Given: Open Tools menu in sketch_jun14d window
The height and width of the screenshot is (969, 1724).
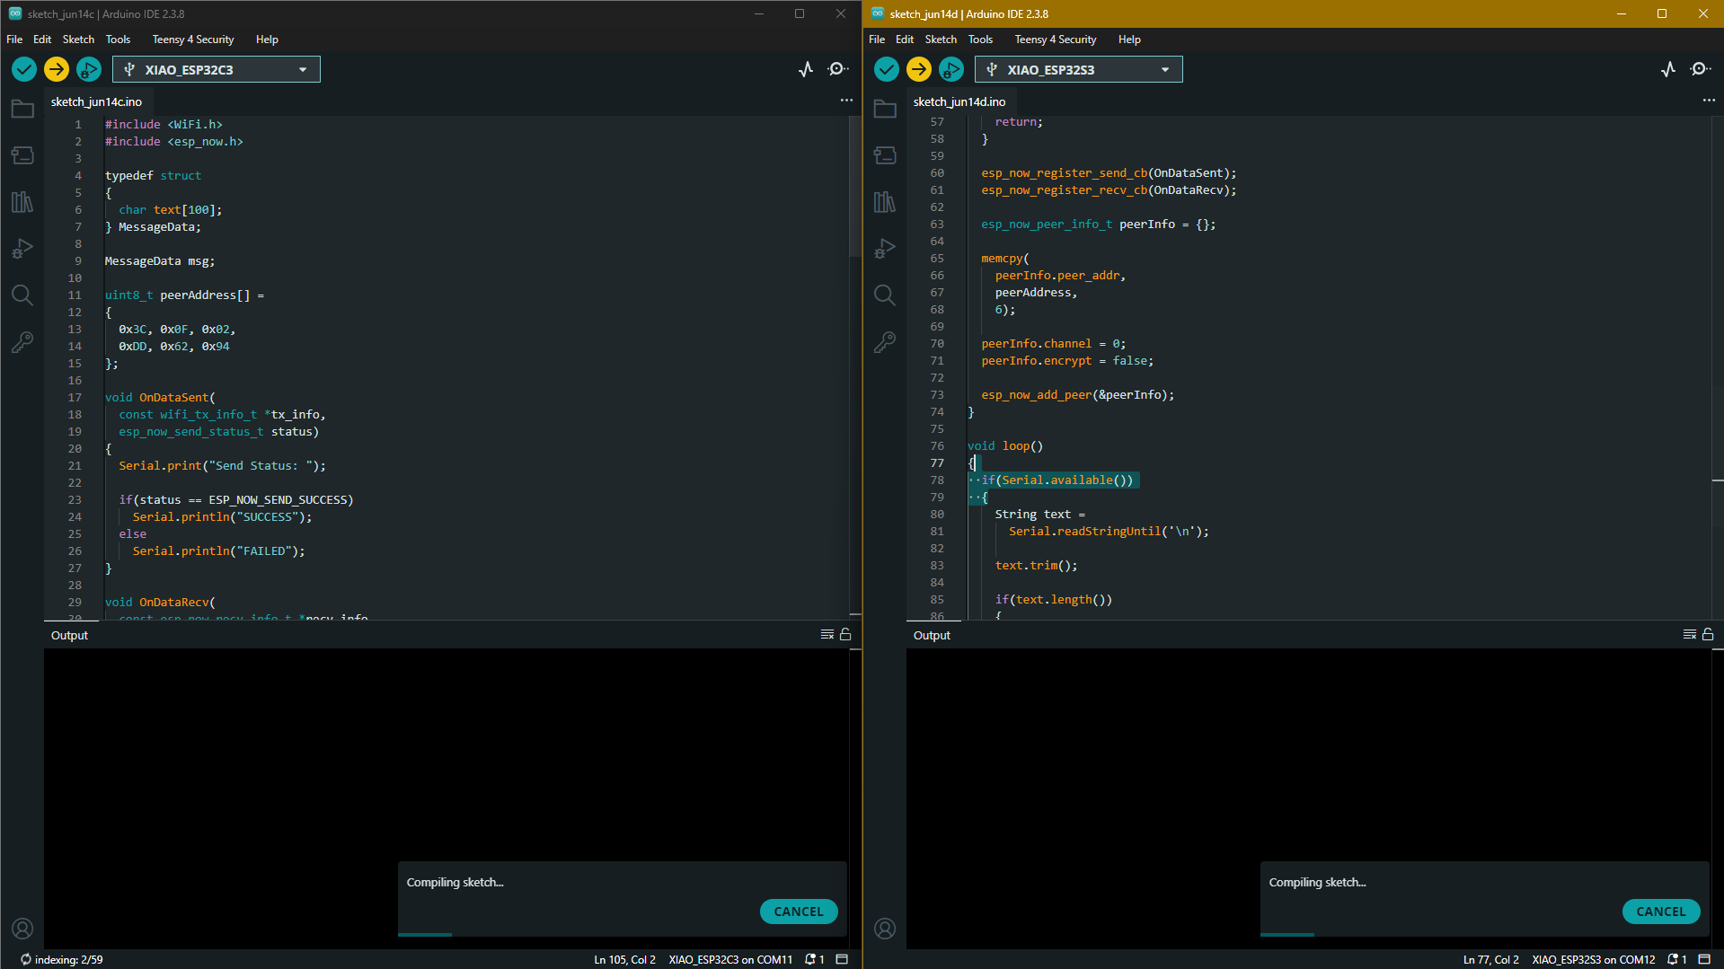Looking at the screenshot, I should [980, 40].
